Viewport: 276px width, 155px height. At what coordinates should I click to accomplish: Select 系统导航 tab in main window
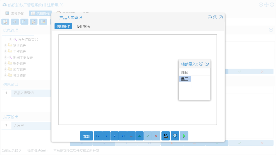(x=15, y=13)
